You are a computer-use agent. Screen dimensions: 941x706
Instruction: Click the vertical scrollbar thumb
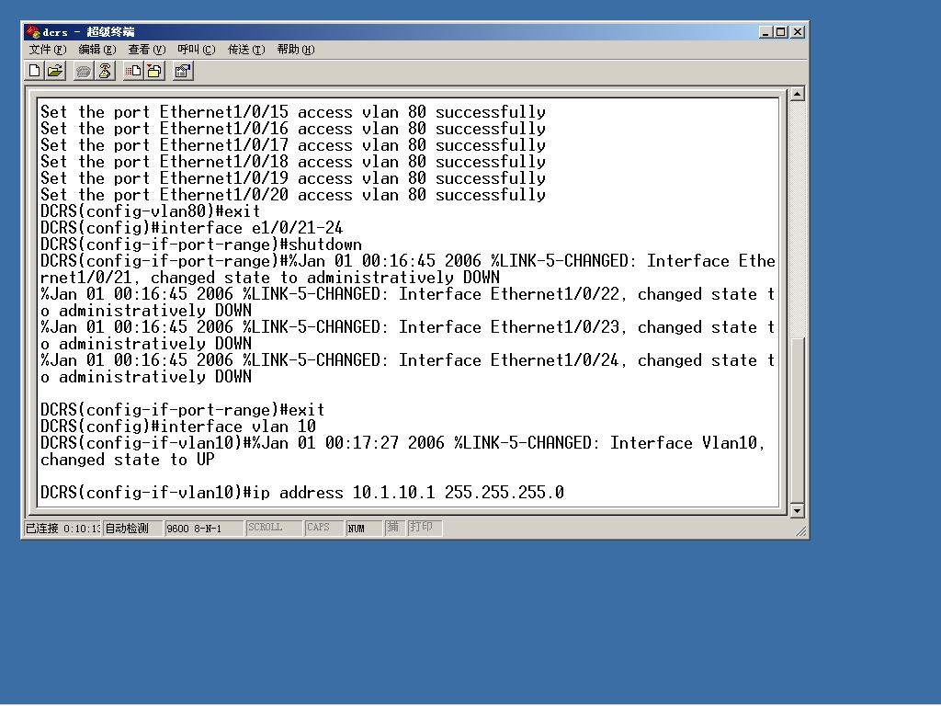pyautogui.click(x=797, y=420)
